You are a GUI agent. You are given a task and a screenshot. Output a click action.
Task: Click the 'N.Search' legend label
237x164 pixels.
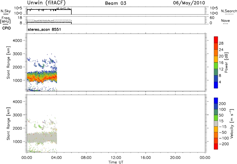pyautogui.click(x=229, y=11)
